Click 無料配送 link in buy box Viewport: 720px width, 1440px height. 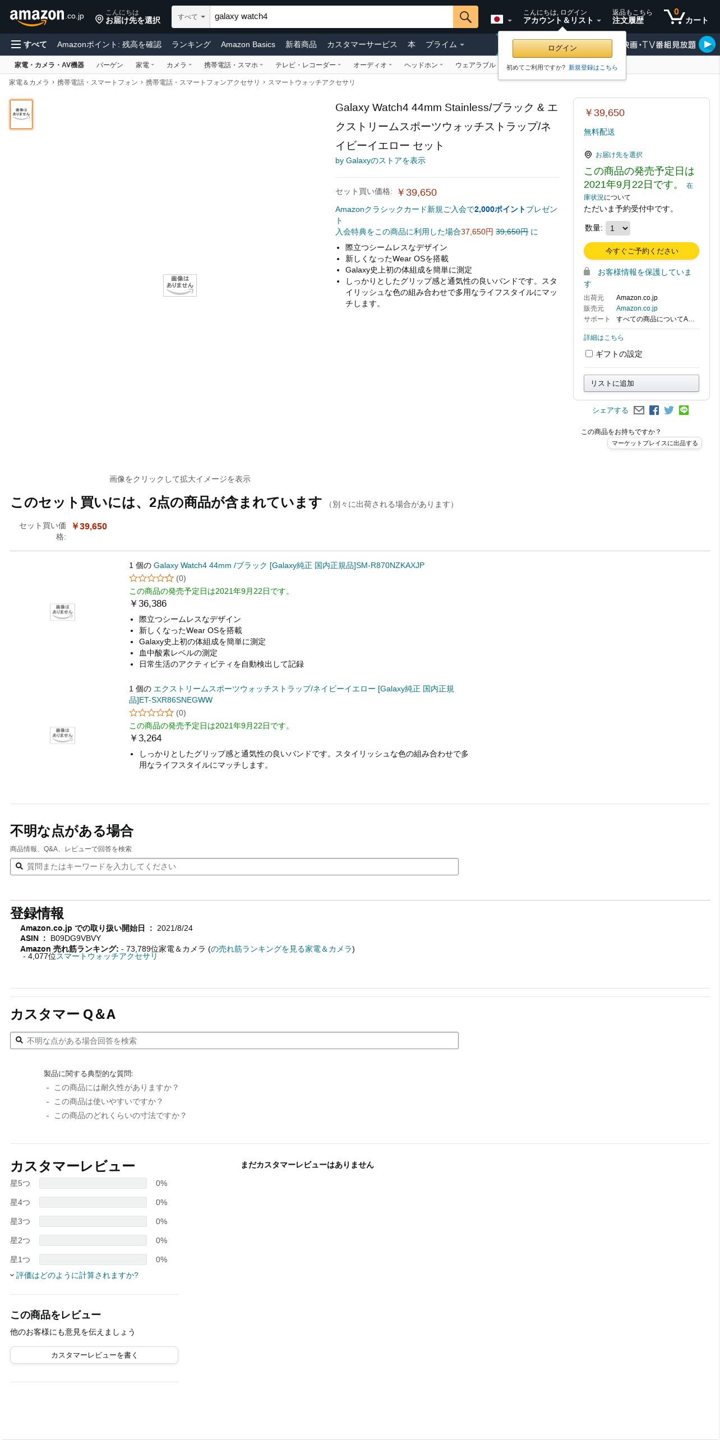[599, 132]
